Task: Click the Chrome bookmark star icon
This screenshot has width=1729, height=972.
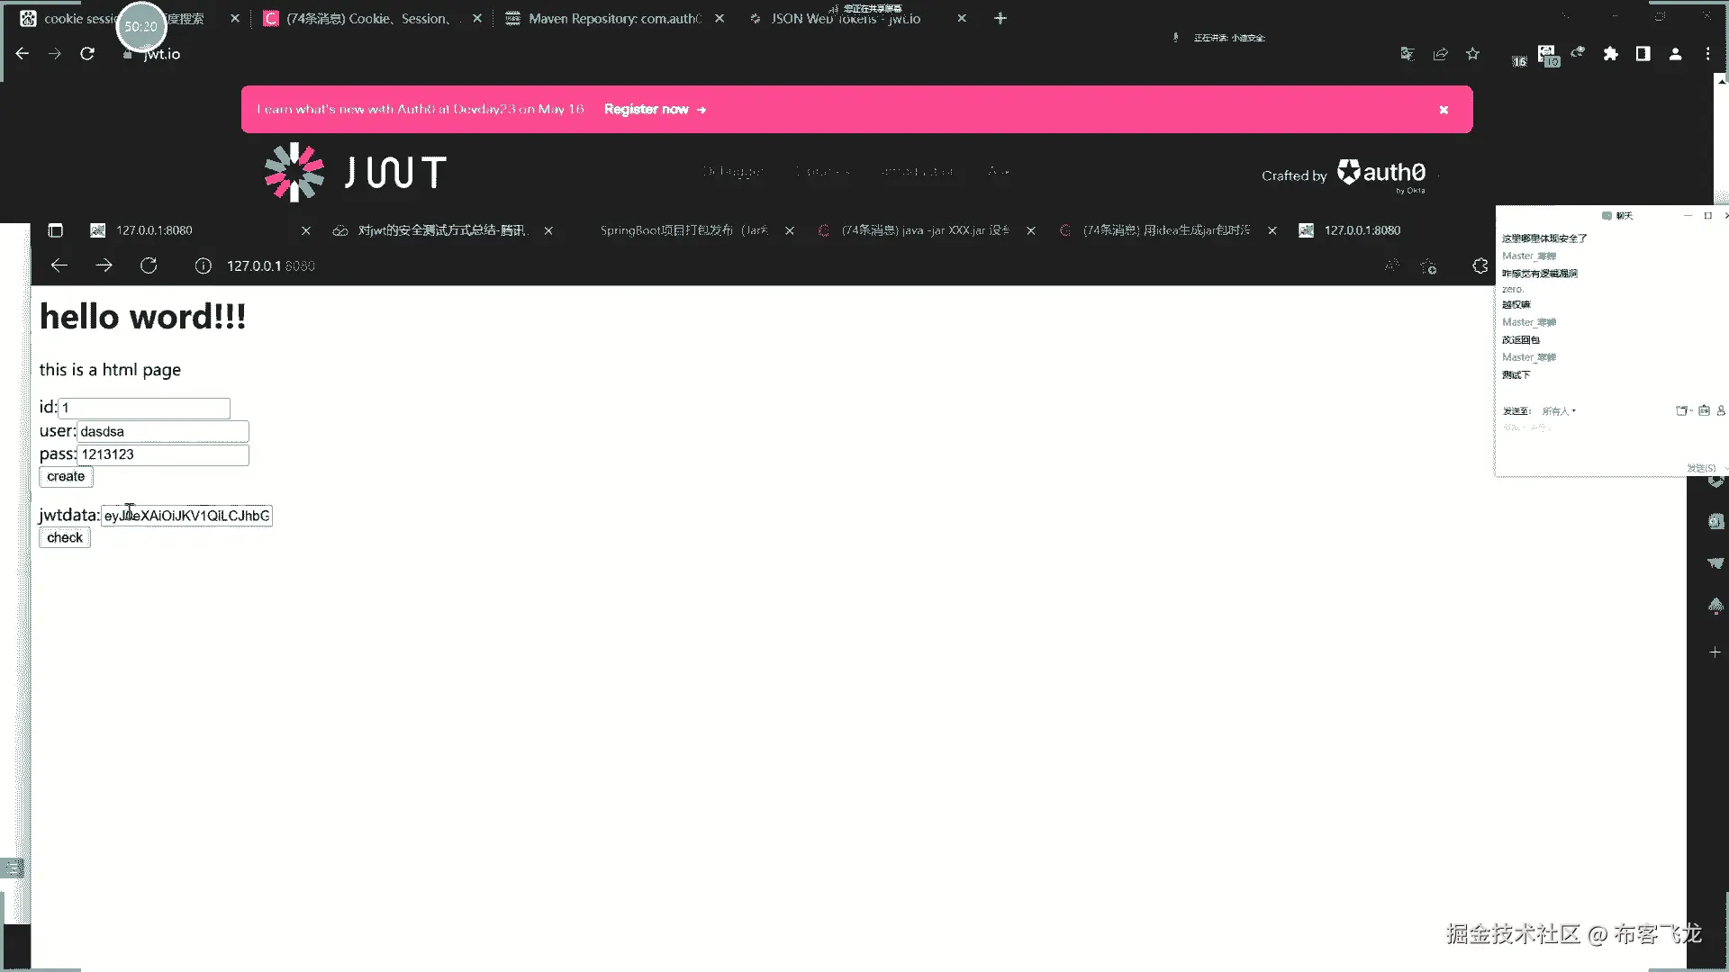Action: pos(1472,54)
